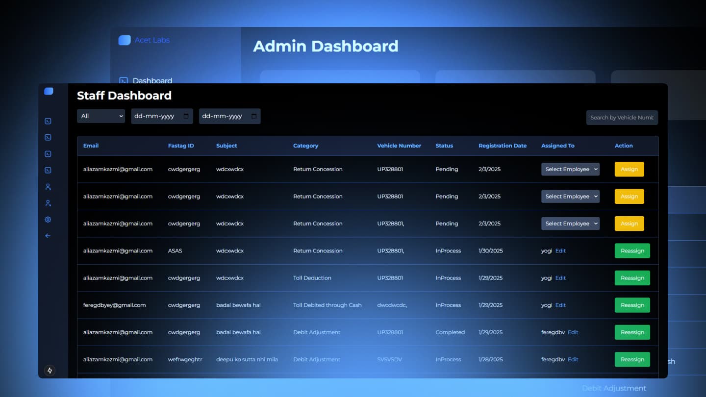Screen dimensions: 706x397
Task: Open the calendar picker on the first date field
Action: click(186, 116)
